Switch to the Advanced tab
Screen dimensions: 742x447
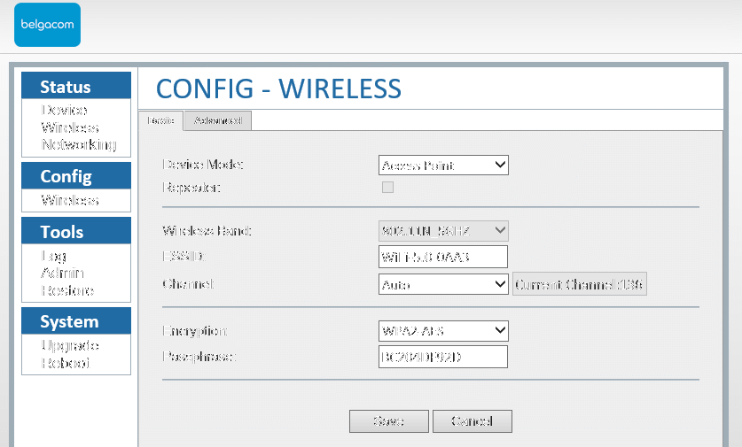coord(218,120)
